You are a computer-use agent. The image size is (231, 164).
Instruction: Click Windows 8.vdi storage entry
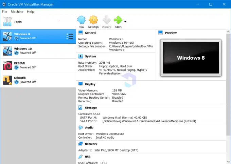coord(125,118)
